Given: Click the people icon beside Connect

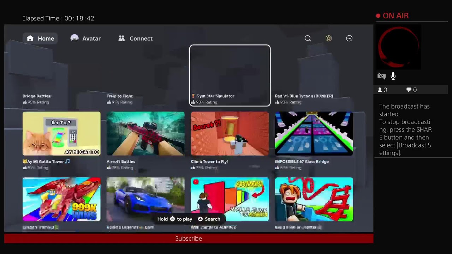Looking at the screenshot, I should click(x=121, y=38).
